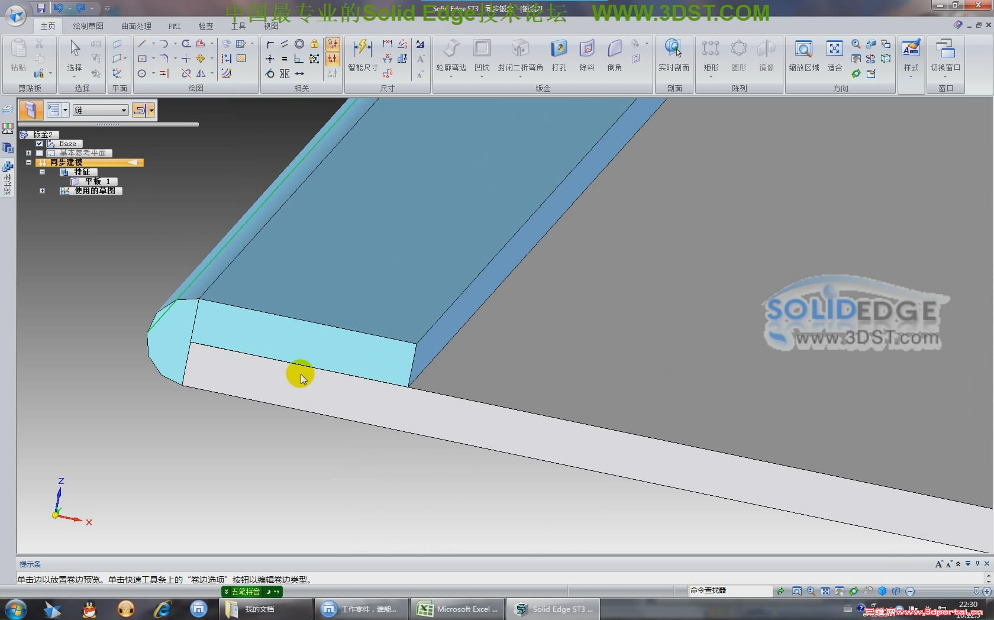Enable the 基本参考平面 visibility checkbox
994x620 pixels.
coord(39,153)
